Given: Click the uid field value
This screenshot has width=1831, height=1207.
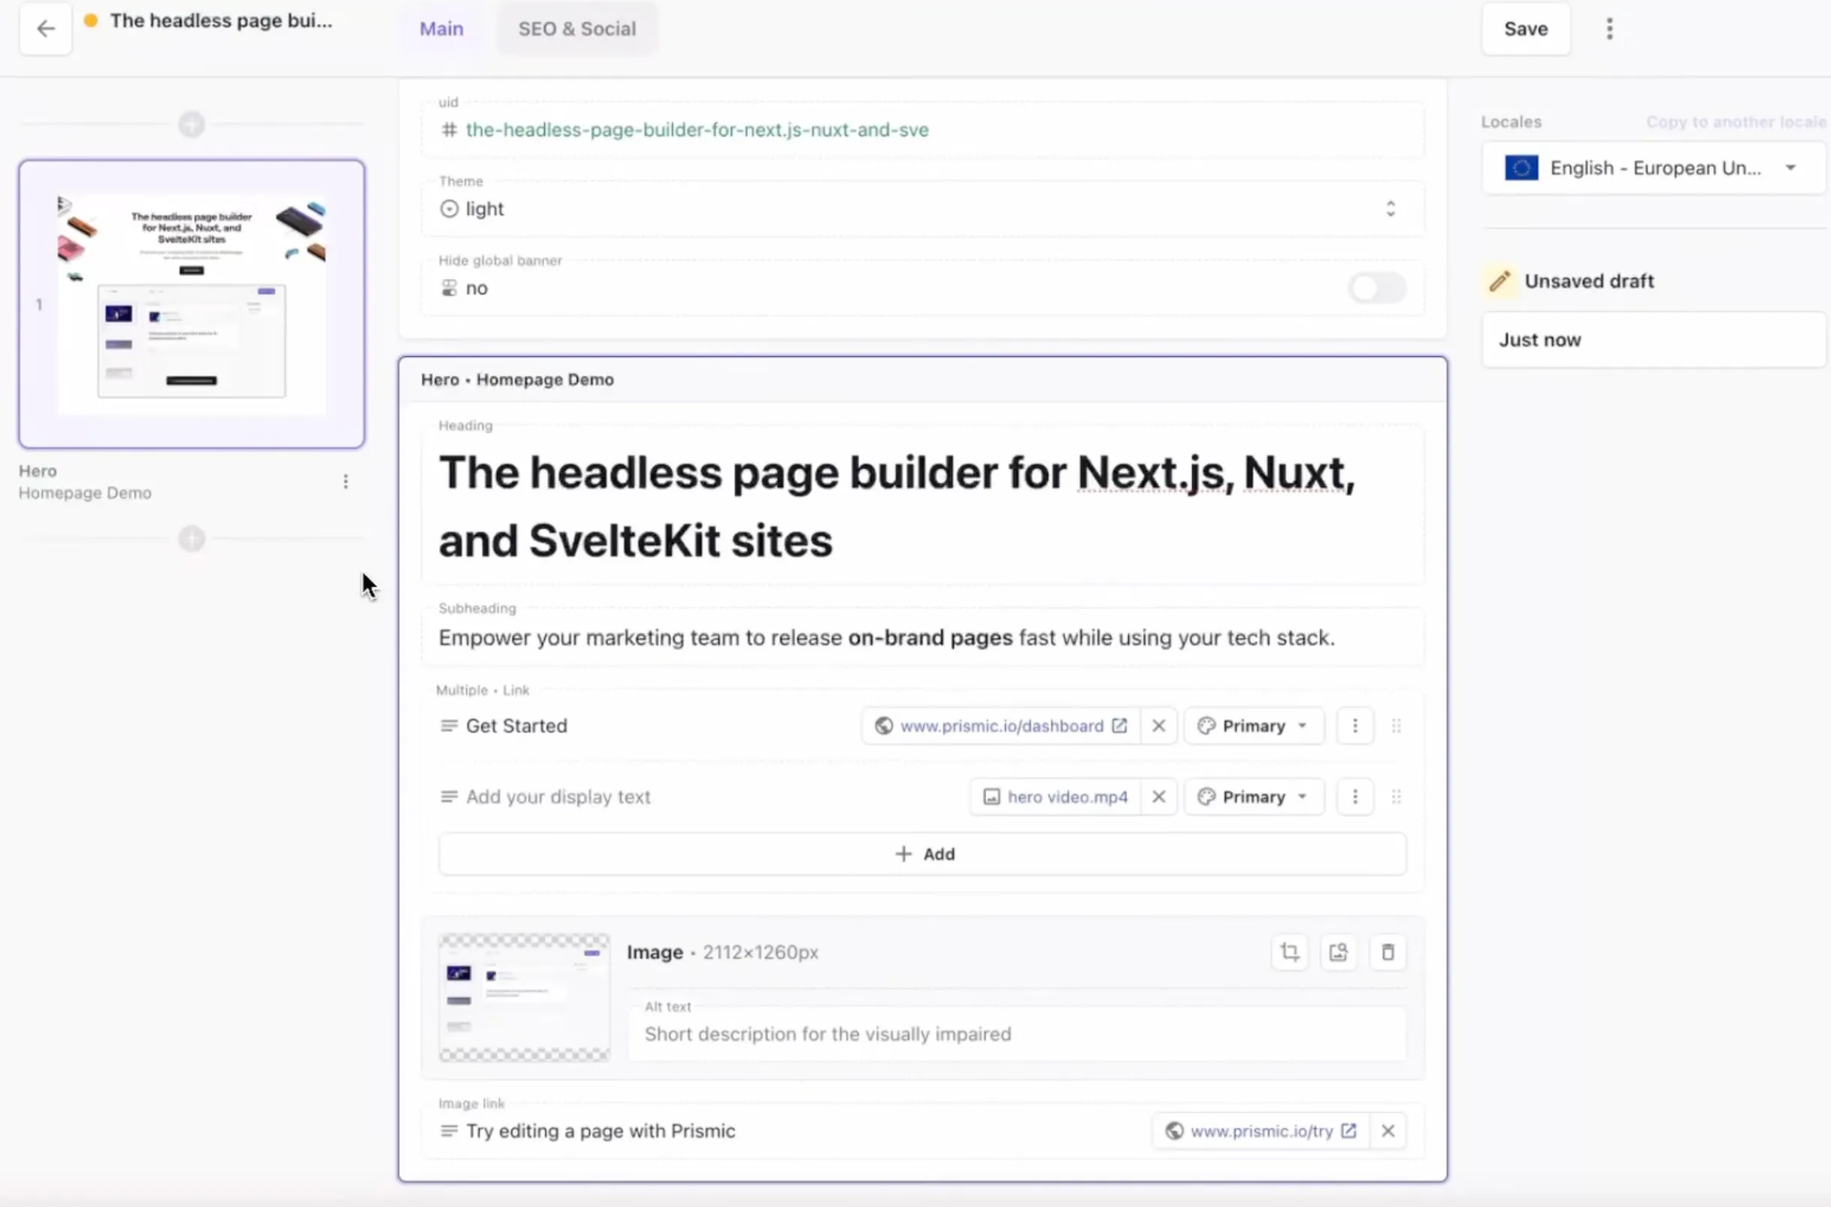Looking at the screenshot, I should (x=698, y=130).
